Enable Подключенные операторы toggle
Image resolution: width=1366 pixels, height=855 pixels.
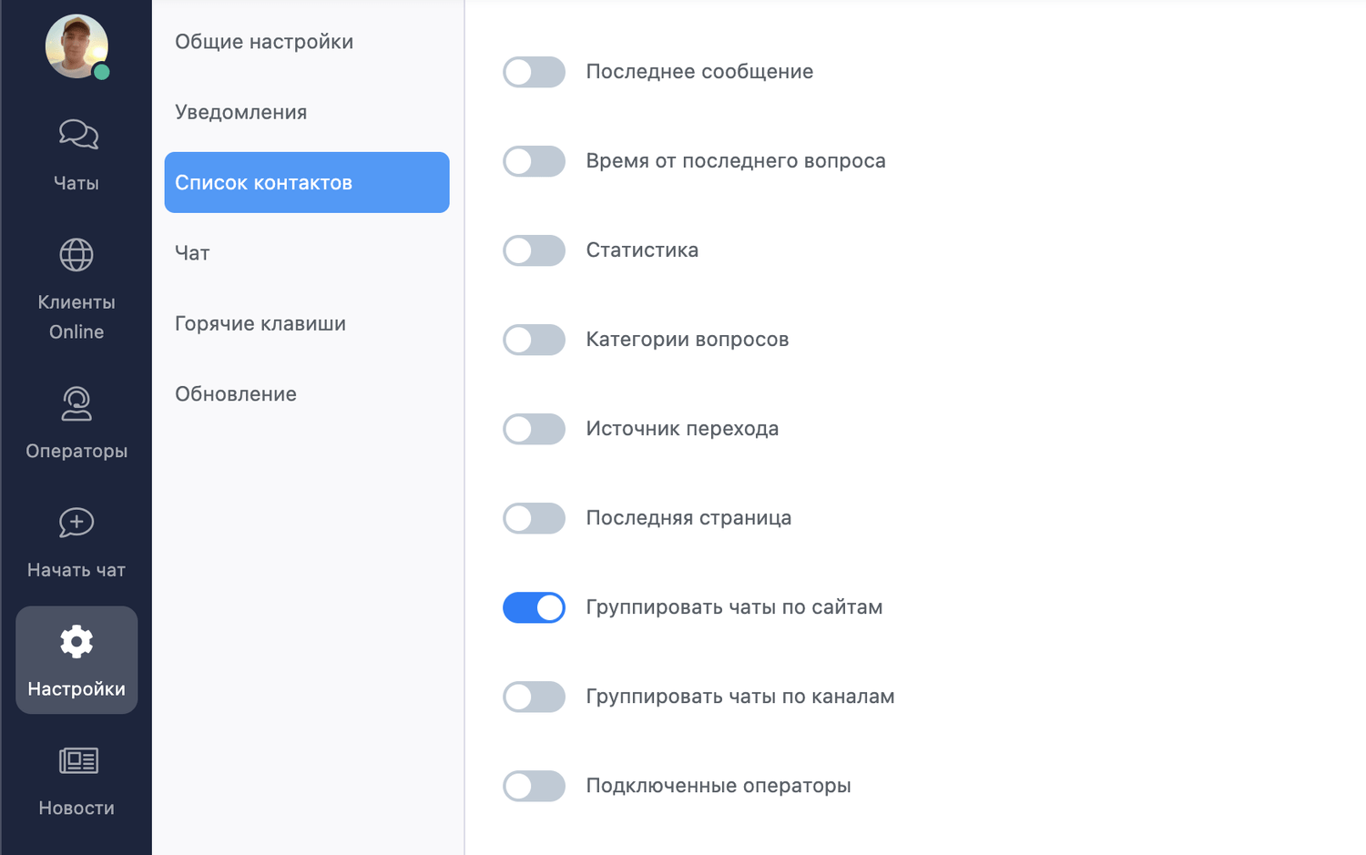(535, 786)
